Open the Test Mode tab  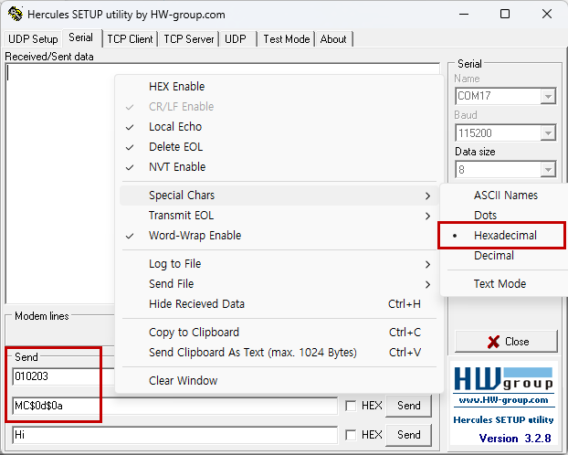[286, 39]
